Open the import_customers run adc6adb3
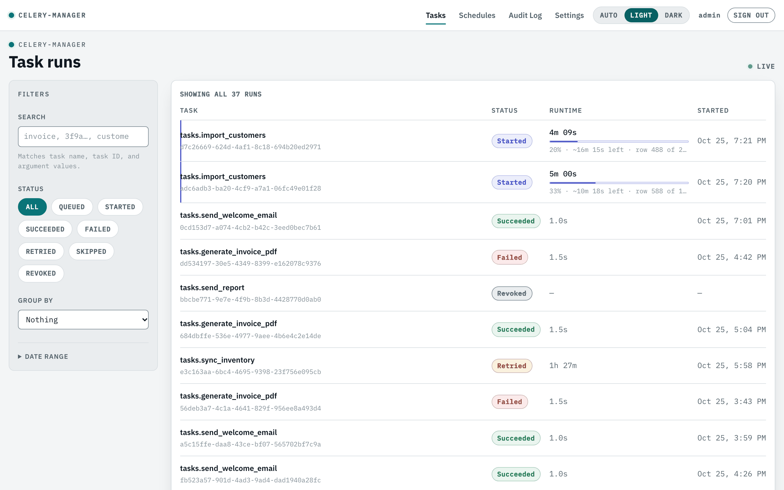Image resolution: width=784 pixels, height=490 pixels. tap(473, 182)
